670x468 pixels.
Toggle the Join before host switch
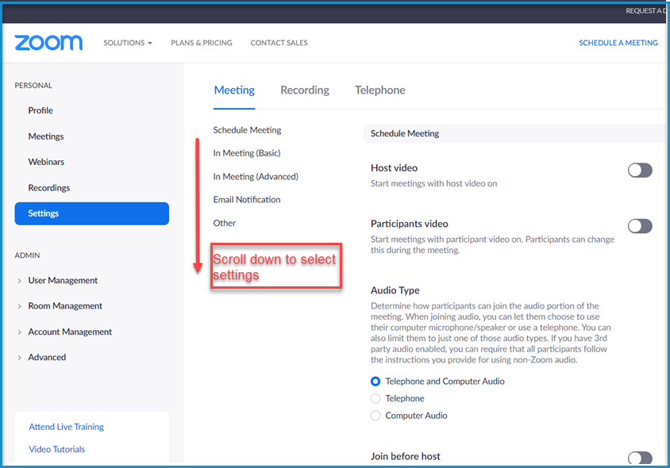(x=640, y=458)
